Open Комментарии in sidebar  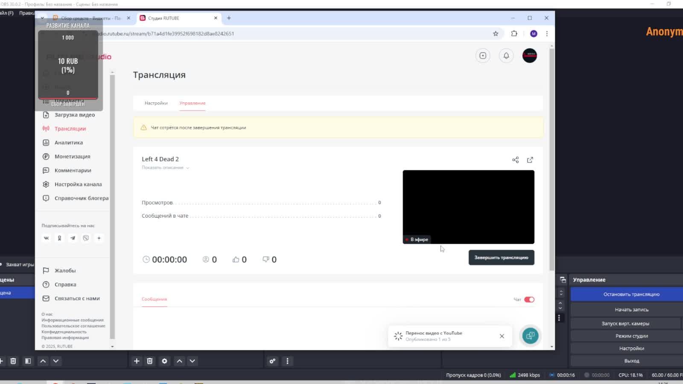coord(73,170)
